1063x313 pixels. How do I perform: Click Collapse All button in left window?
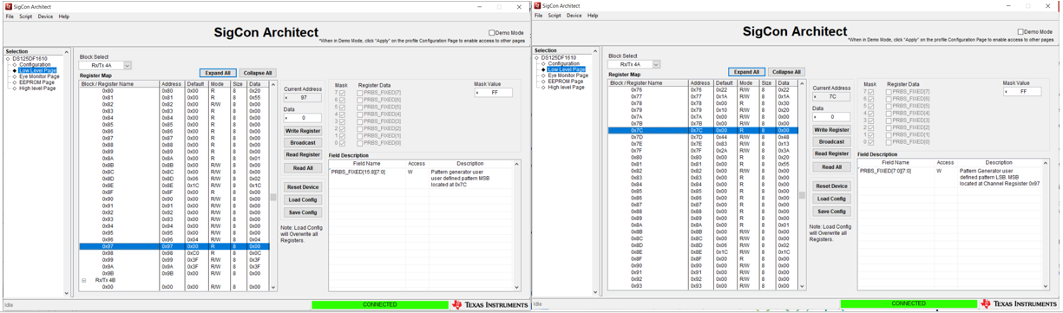(258, 73)
